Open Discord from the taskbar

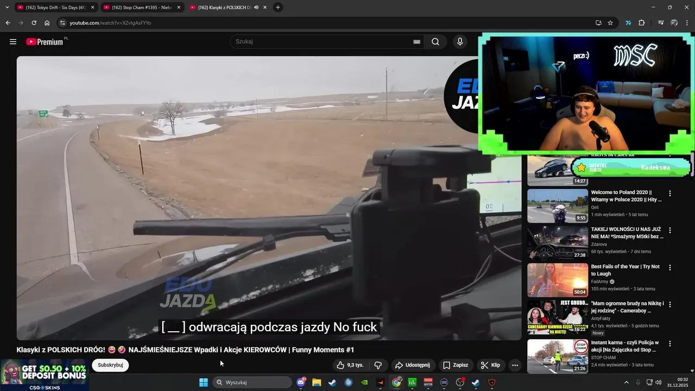[x=301, y=382]
